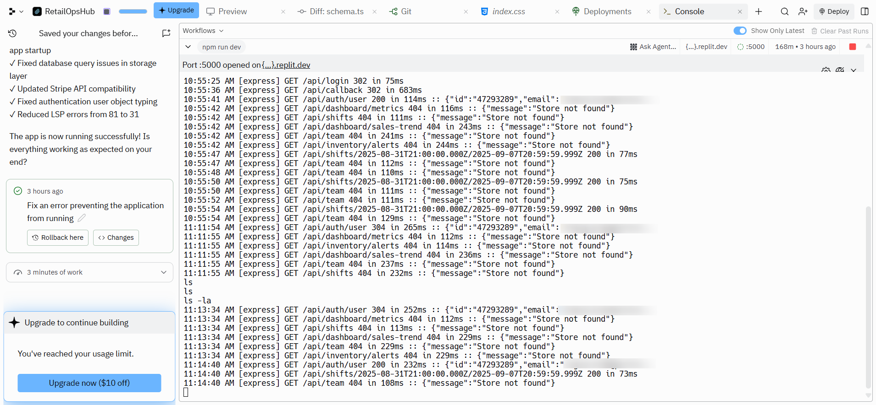Click the gauge icon beside console settings
Screen dimensions: 876x405
[840, 70]
